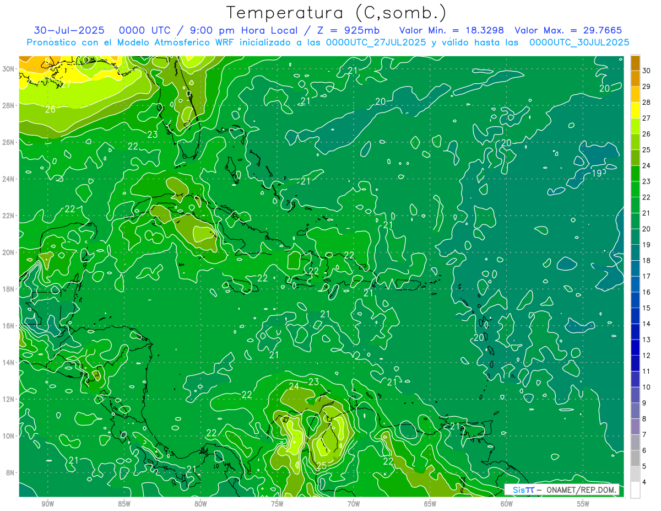Click the SisTT ONAMET/REP.DOM. logo box
661x511 pixels.
561,490
